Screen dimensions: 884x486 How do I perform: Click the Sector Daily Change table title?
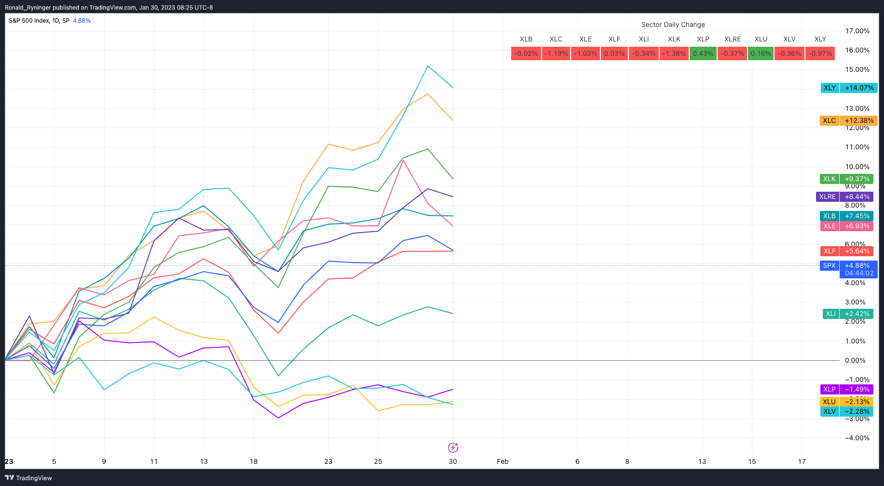673,25
